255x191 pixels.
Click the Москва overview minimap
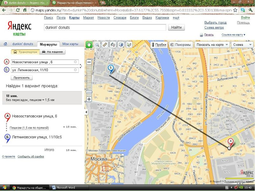tap(105, 169)
